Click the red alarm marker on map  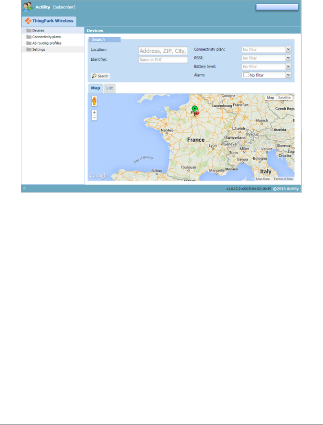coord(197,113)
